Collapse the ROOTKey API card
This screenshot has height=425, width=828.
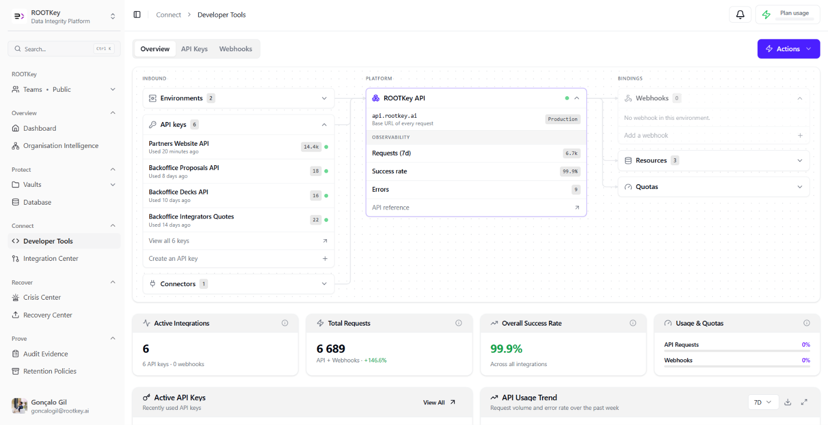(577, 98)
